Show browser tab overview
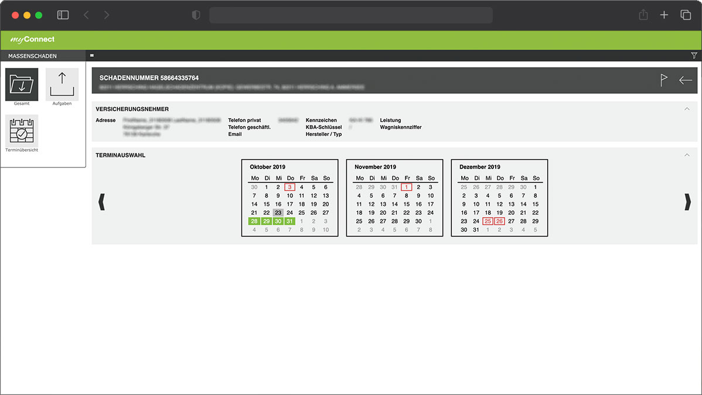Viewport: 702px width, 395px height. [685, 15]
